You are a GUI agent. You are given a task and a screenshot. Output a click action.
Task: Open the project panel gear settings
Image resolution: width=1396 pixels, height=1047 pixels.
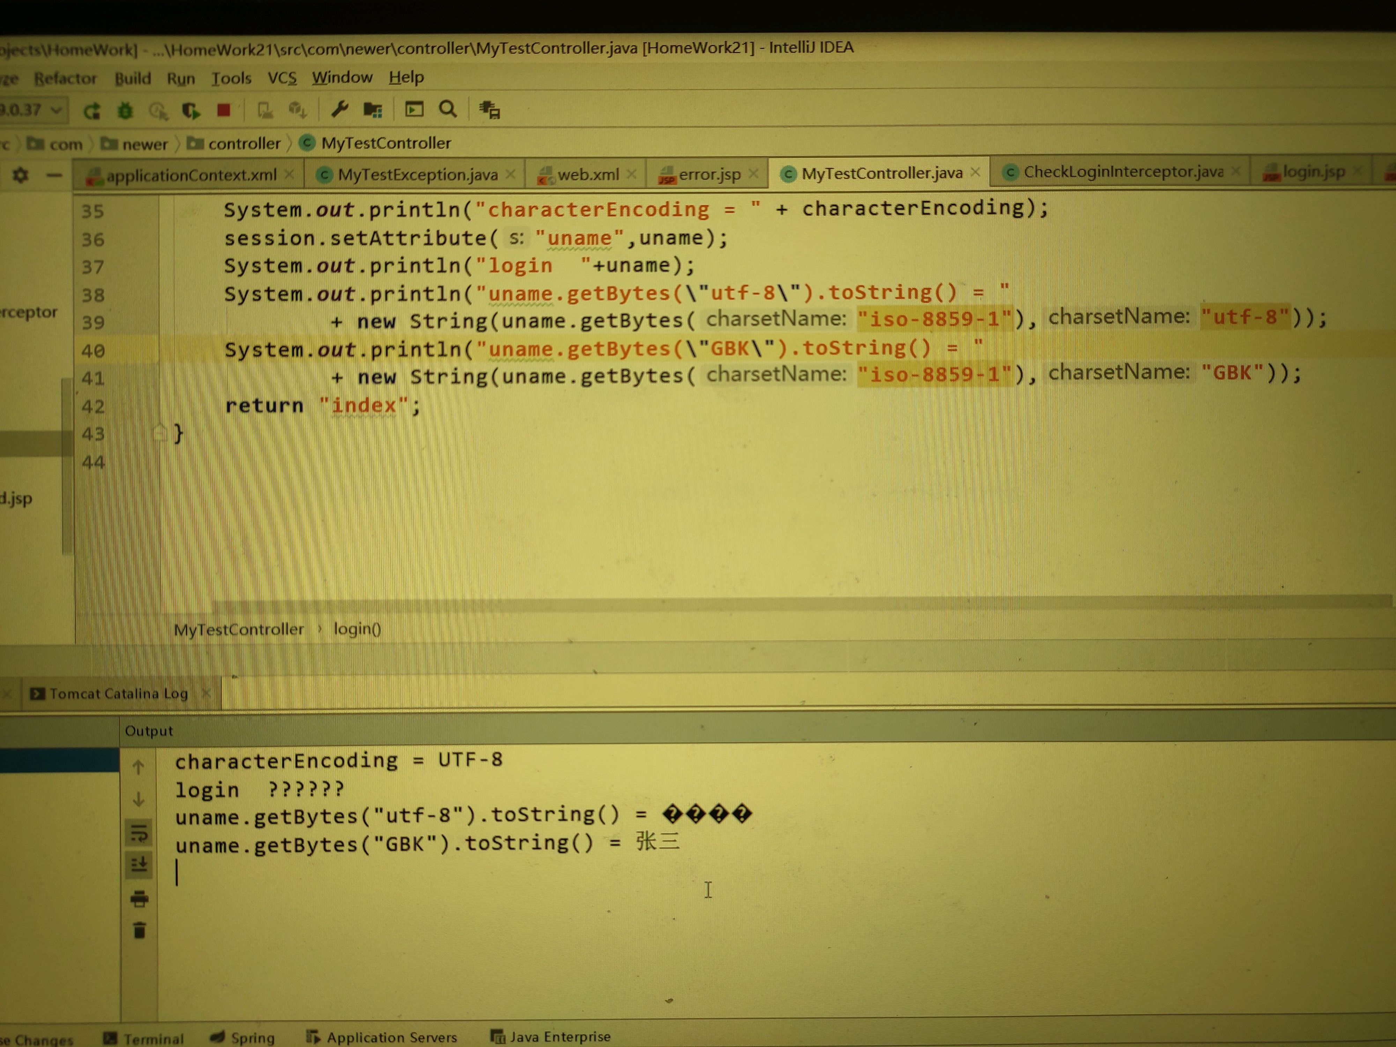click(x=20, y=175)
